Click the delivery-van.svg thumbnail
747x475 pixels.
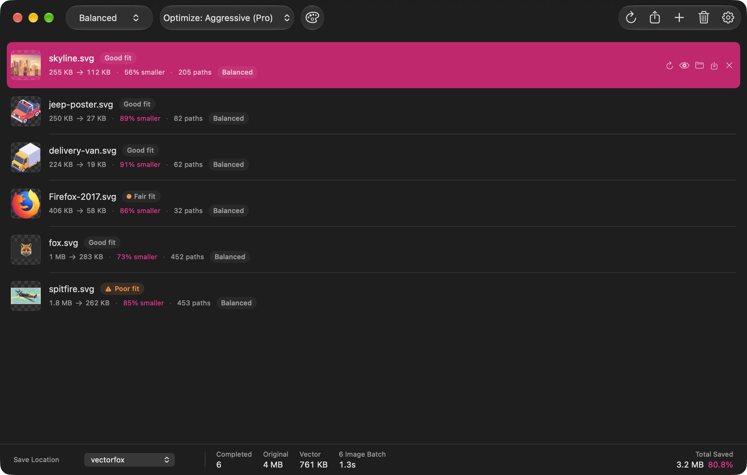pyautogui.click(x=26, y=157)
